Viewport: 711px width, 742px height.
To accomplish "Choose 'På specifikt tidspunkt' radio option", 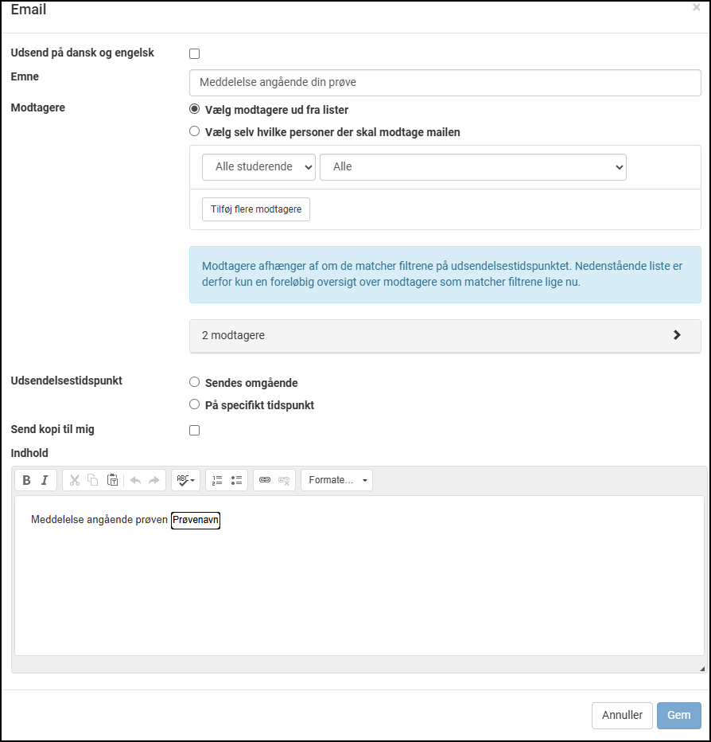I will tap(195, 404).
